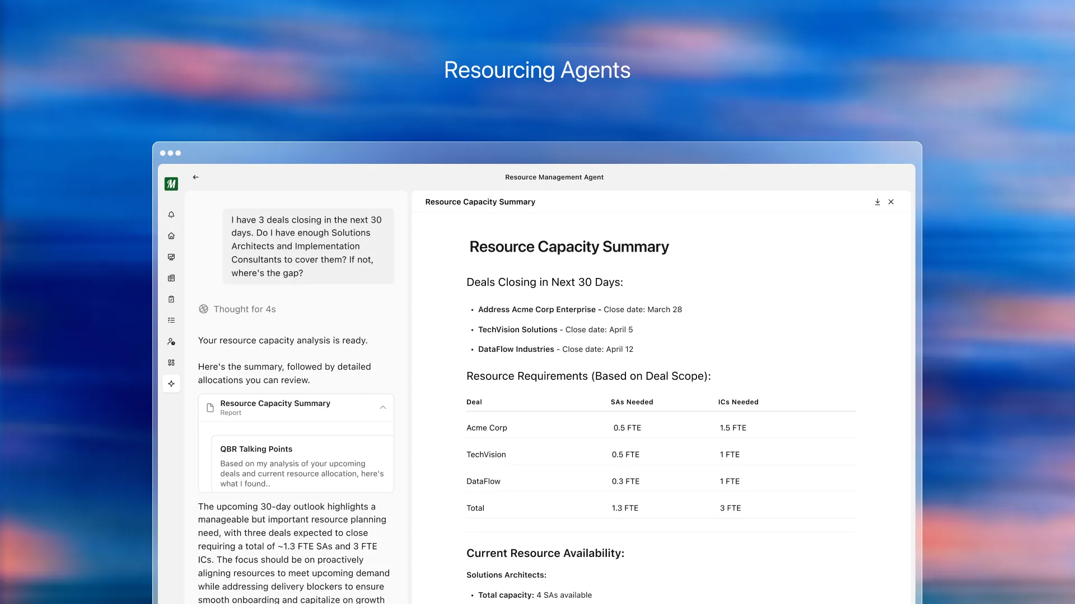The image size is (1075, 604).
Task: Go to Home via sidebar icon
Action: coord(171,236)
